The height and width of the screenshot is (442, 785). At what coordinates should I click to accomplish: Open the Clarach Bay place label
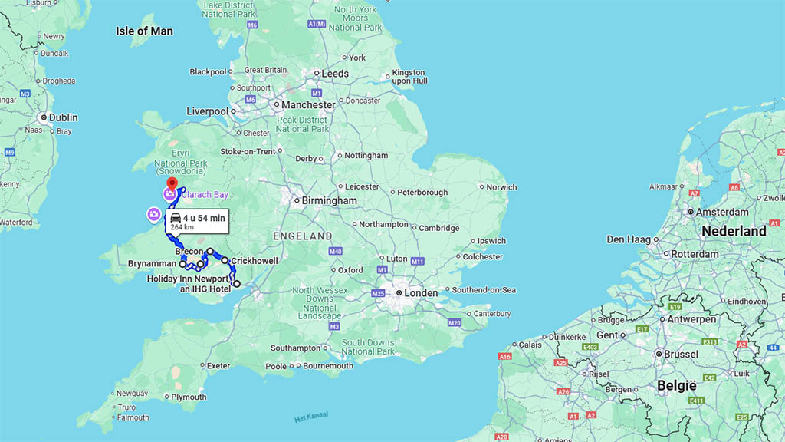tap(205, 194)
